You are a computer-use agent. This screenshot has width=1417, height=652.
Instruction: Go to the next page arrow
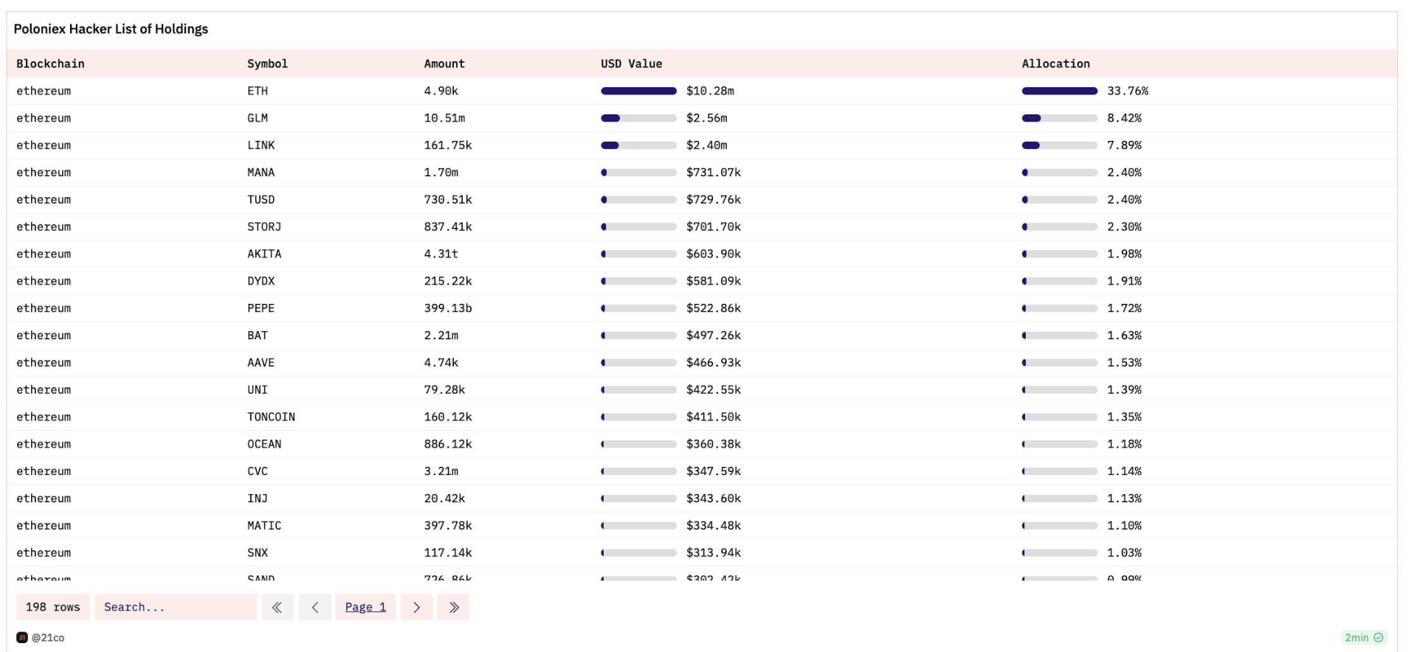point(416,607)
